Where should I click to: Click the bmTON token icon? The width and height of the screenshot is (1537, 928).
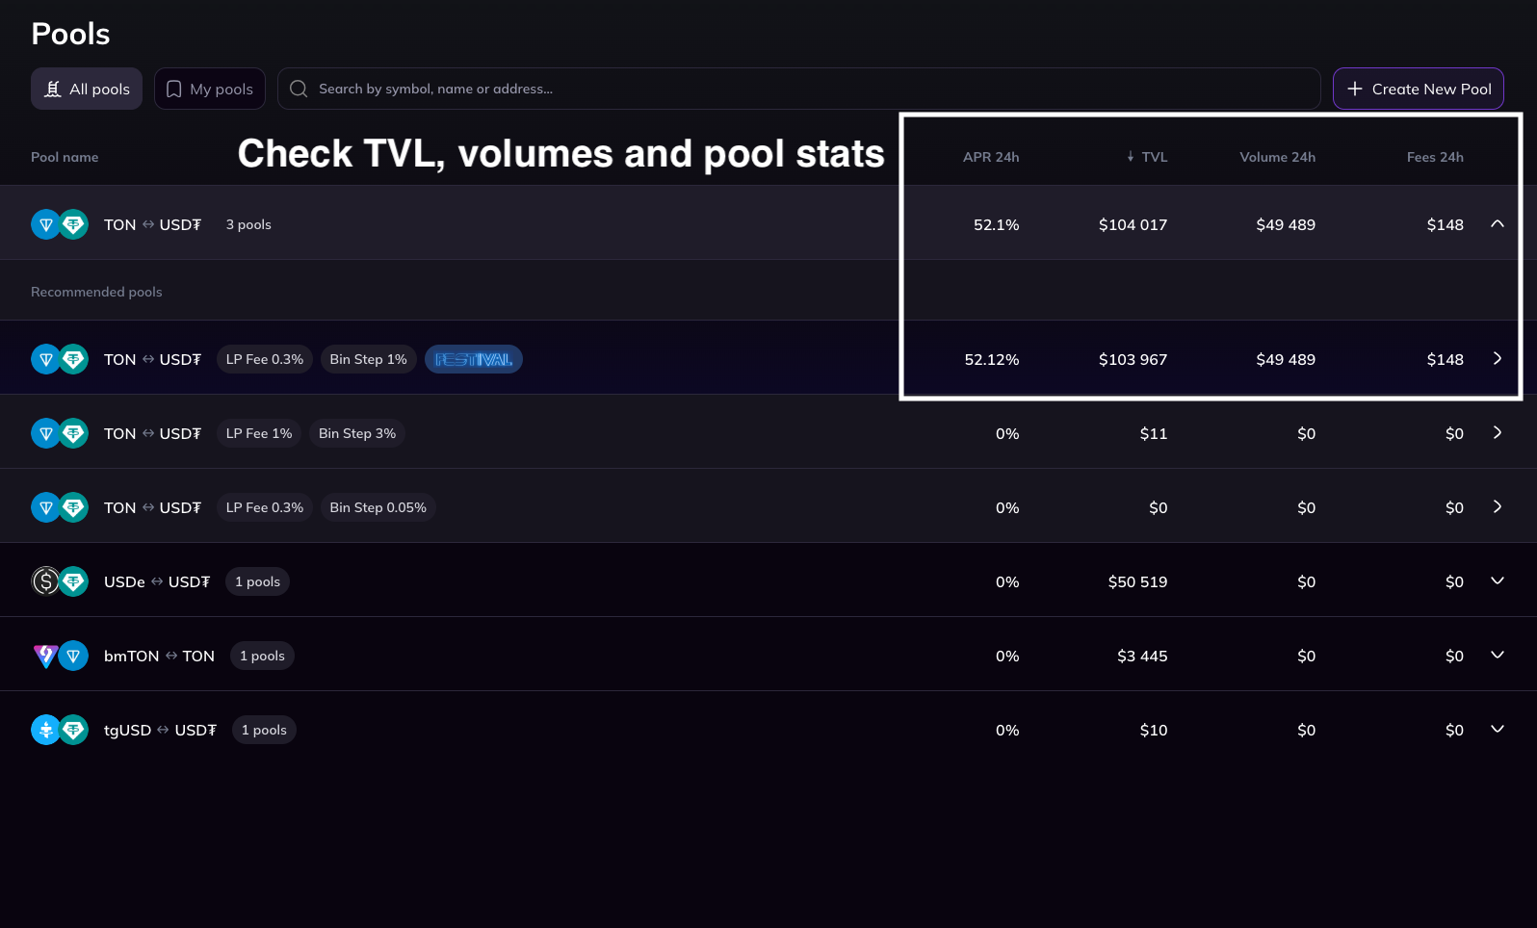(45, 656)
